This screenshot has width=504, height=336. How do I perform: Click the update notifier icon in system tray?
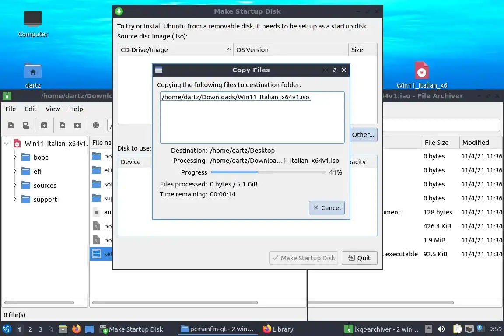[x=479, y=328]
